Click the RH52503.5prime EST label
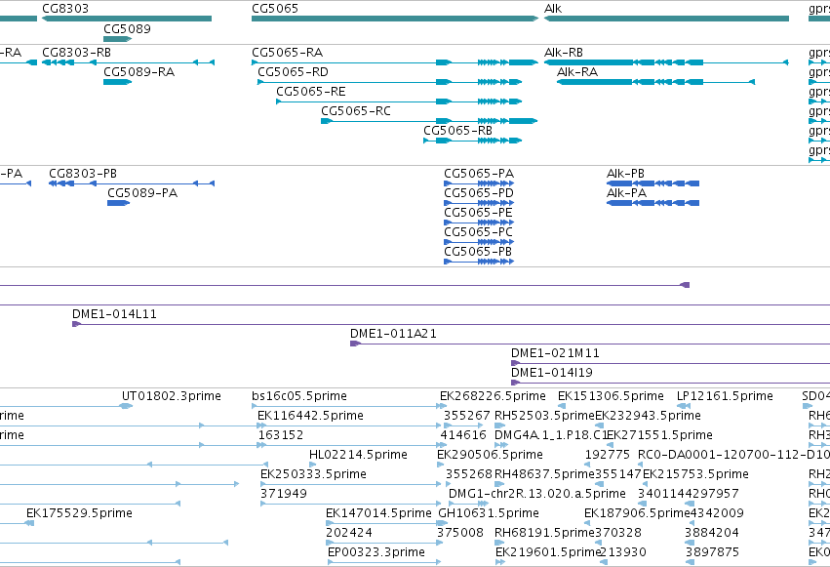The width and height of the screenshot is (830, 567). pos(544,416)
